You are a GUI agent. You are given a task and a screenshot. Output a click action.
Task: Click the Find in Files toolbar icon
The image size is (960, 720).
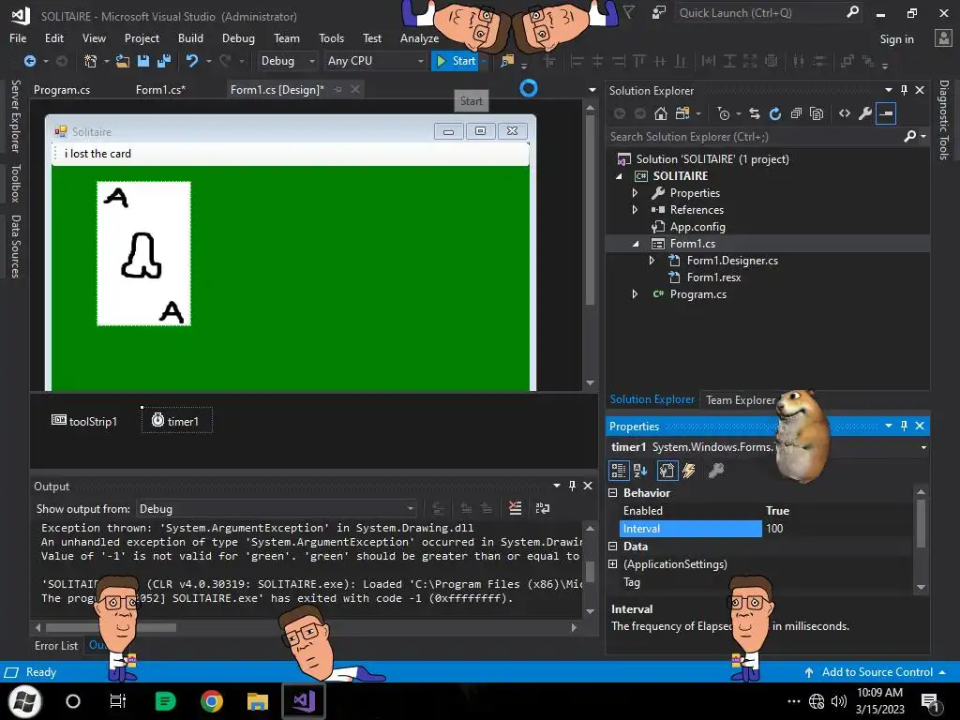507,61
